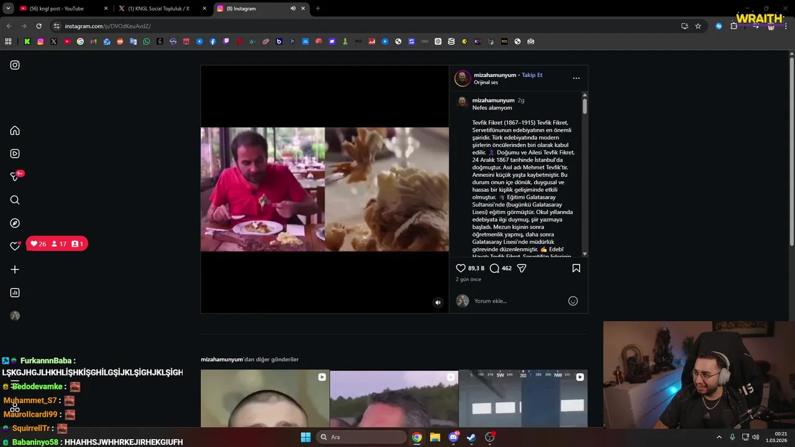Viewport: 795px width, 447px height.
Task: Show hidden system tray icons chevron
Action: point(719,437)
